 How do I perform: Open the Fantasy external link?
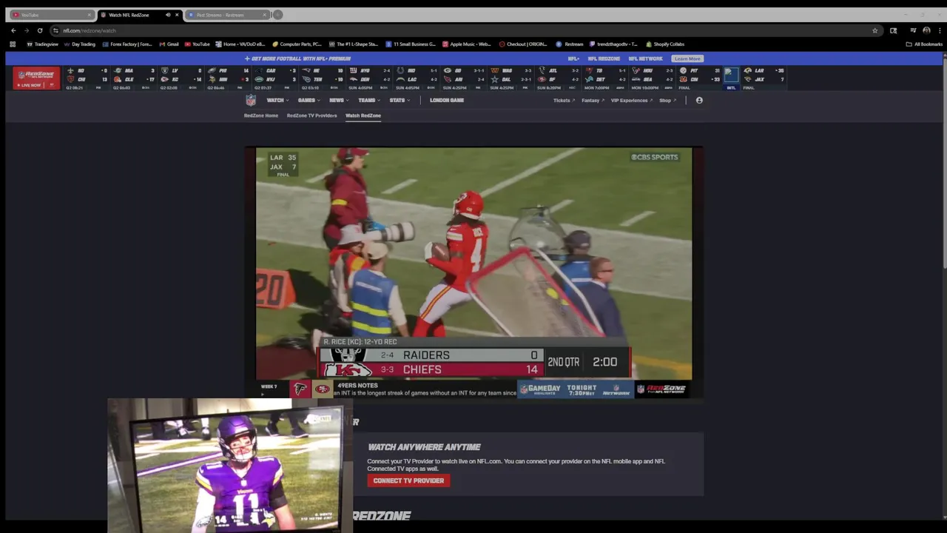[x=593, y=100]
